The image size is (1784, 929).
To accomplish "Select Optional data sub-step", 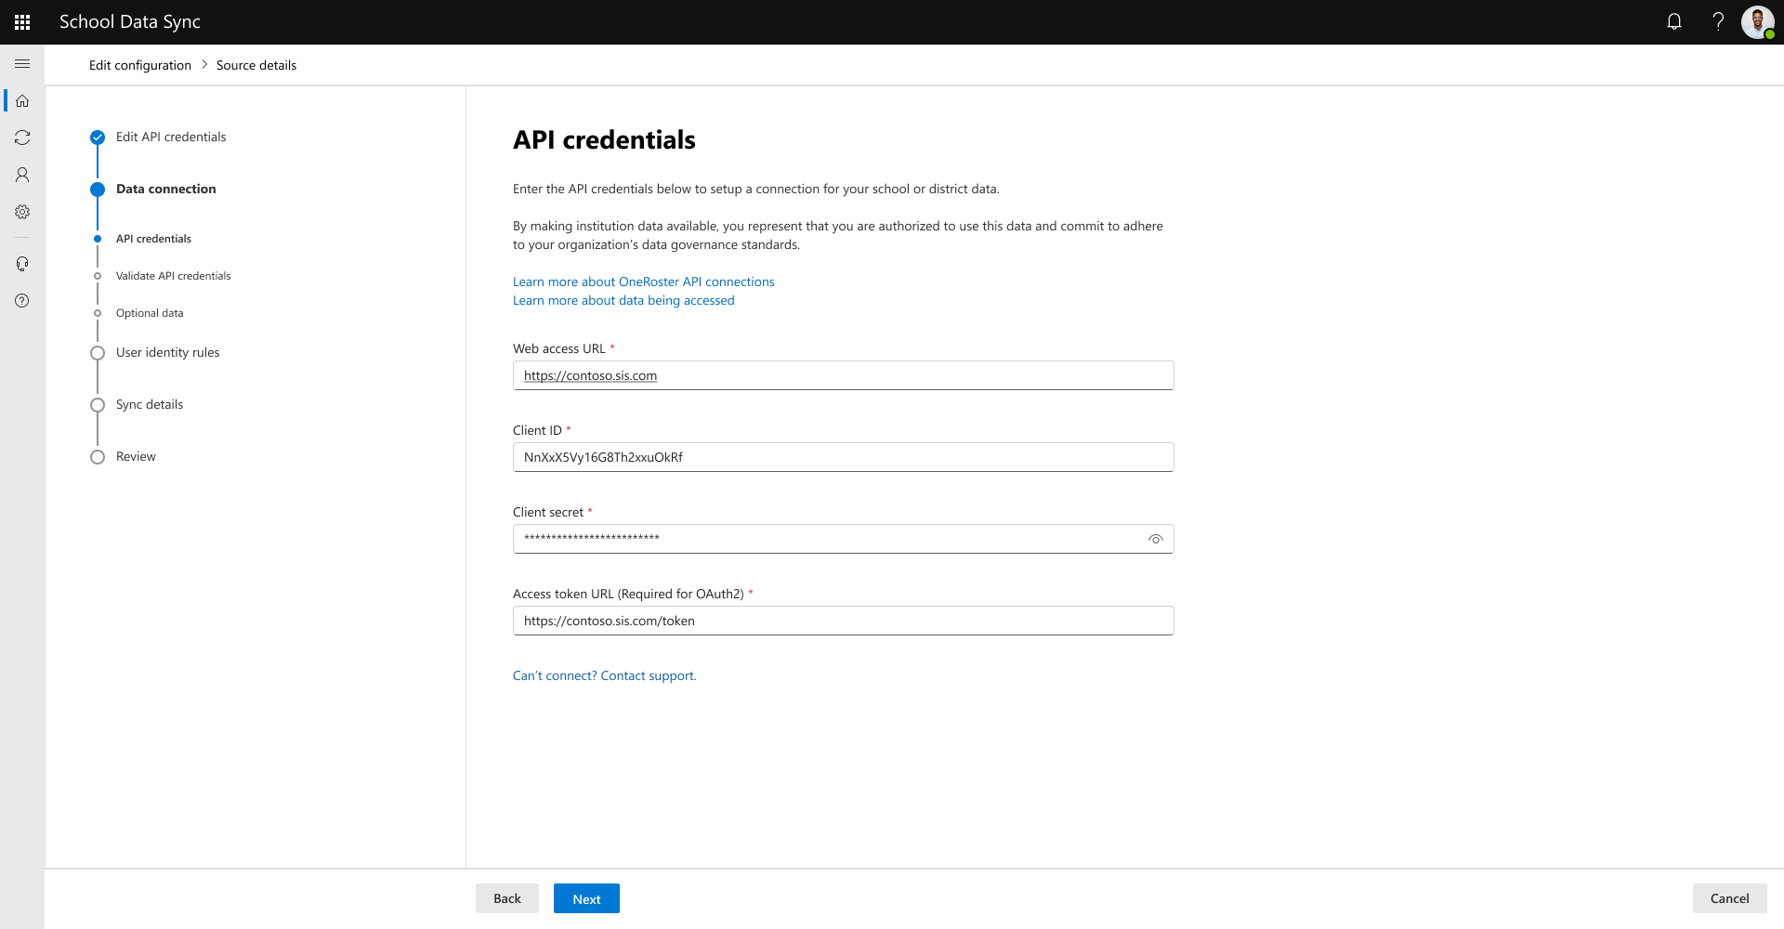I will [150, 313].
